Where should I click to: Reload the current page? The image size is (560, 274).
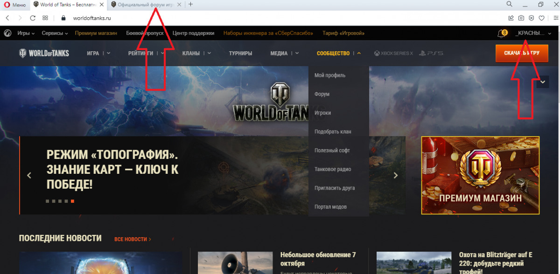pyautogui.click(x=33, y=18)
